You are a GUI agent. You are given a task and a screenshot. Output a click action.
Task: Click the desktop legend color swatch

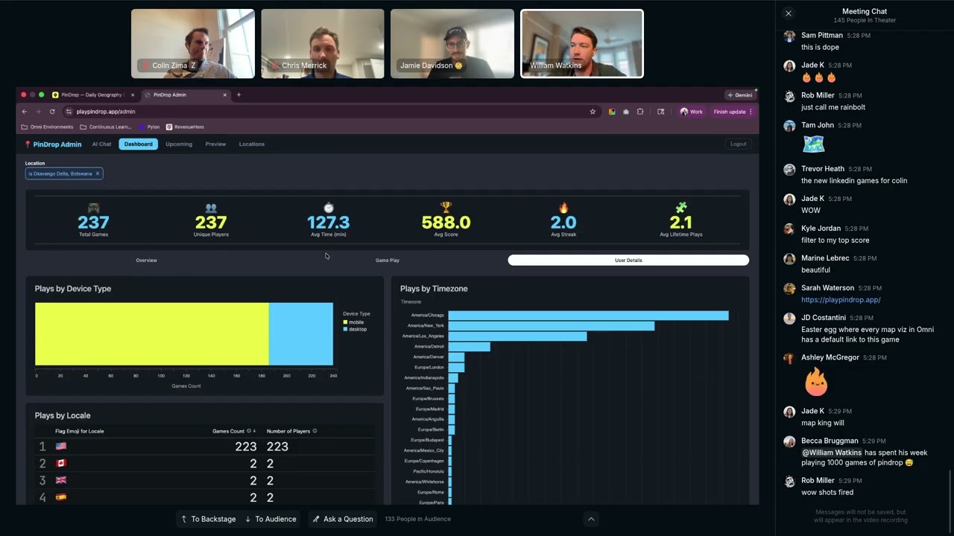[345, 329]
